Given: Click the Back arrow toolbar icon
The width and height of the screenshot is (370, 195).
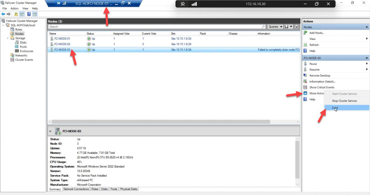Looking at the screenshot, I should [3, 14].
